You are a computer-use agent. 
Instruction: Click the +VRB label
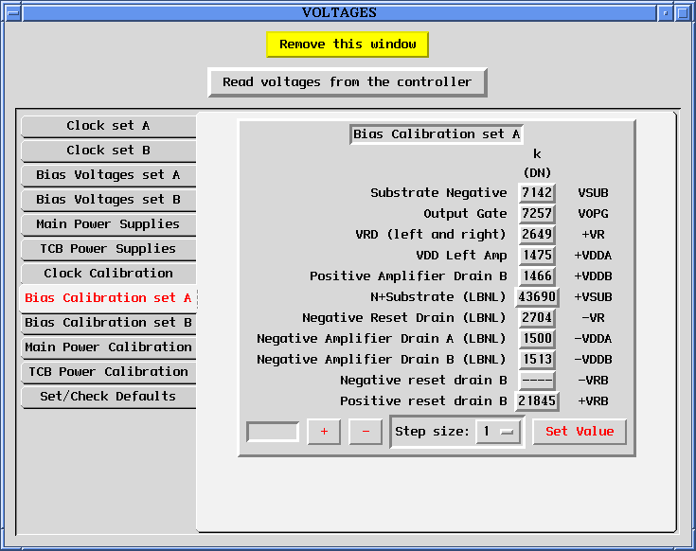click(593, 401)
